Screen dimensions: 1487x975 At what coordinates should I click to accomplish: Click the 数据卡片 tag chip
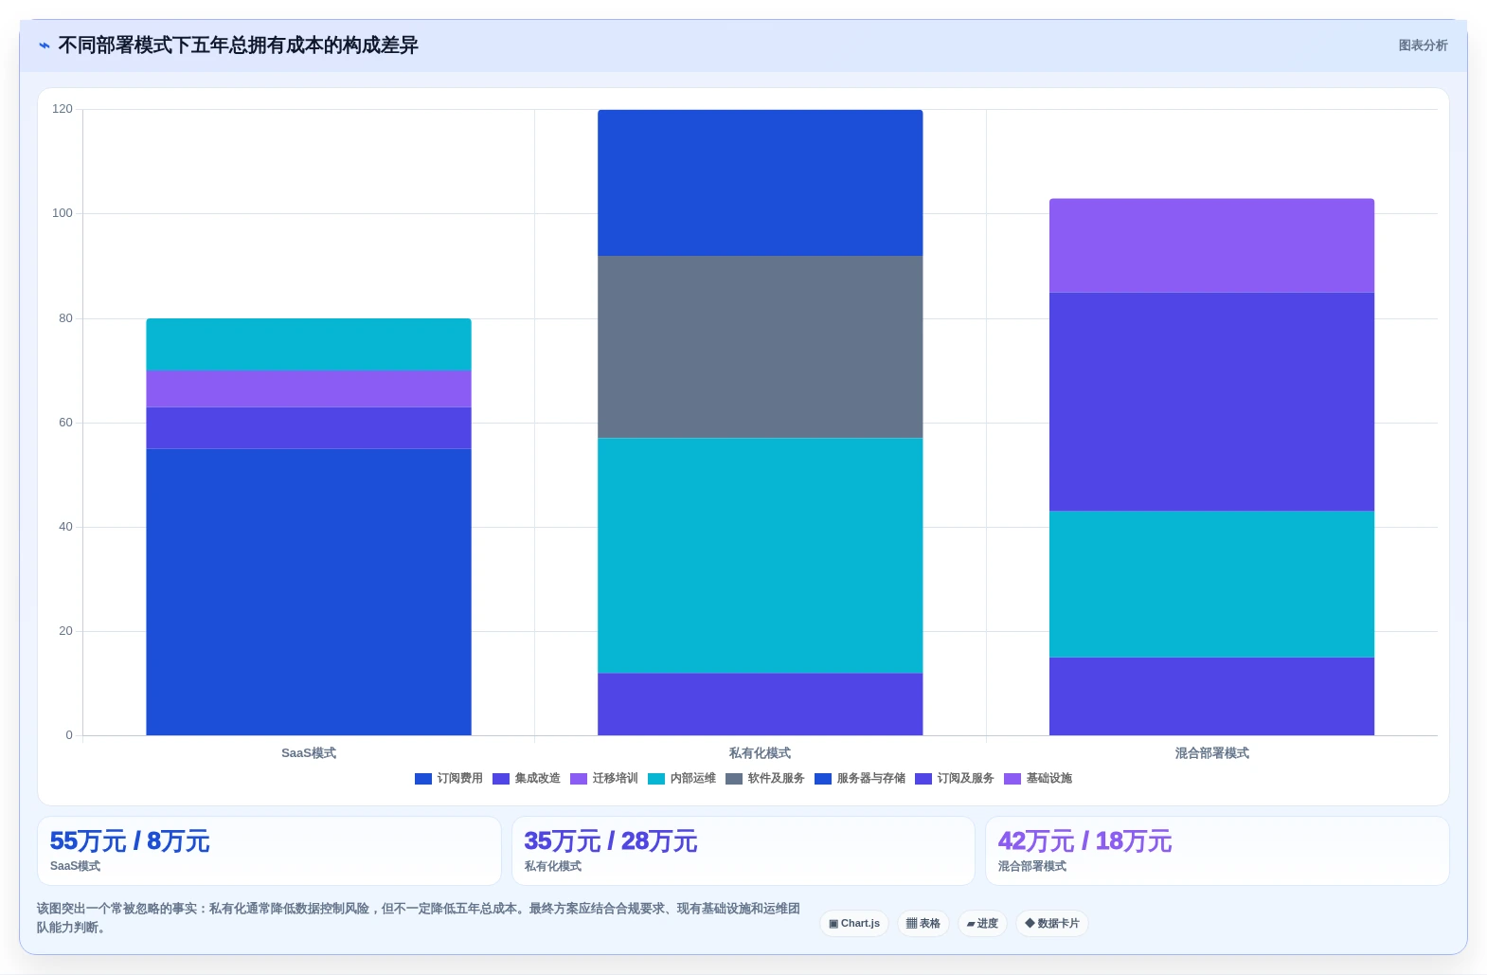(1052, 924)
